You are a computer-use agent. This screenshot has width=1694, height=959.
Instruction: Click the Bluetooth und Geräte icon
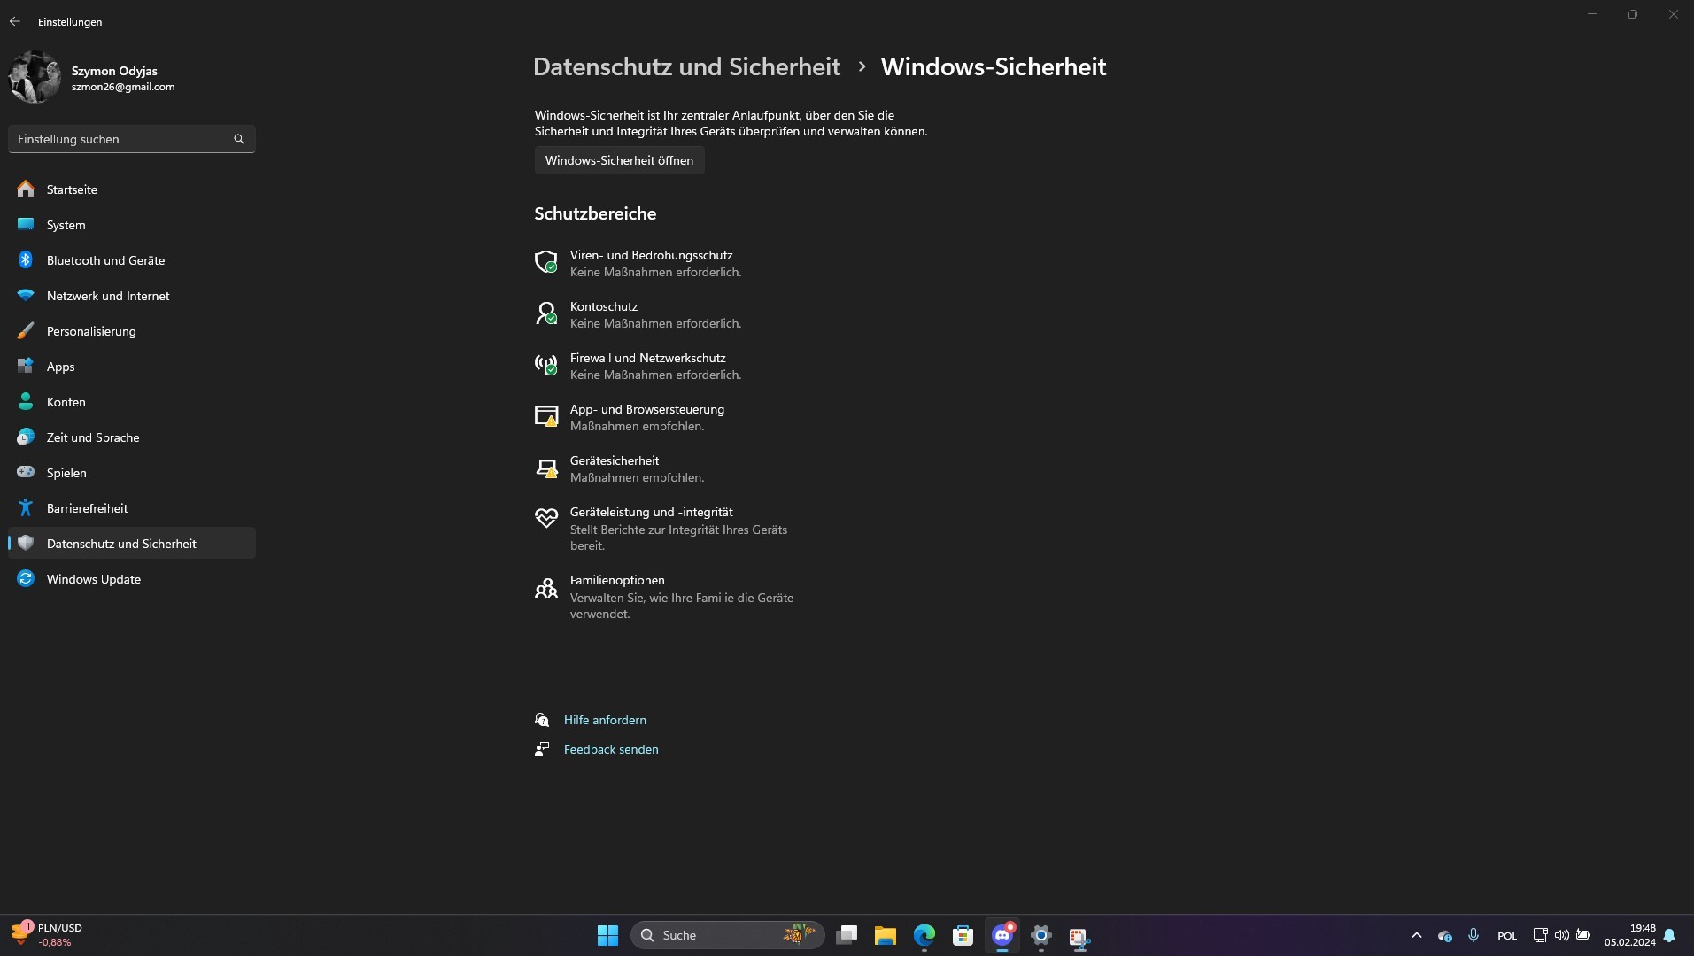pyautogui.click(x=26, y=259)
